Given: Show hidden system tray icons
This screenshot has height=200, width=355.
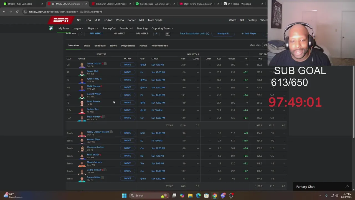Looking at the screenshot, I should (x=320, y=196).
